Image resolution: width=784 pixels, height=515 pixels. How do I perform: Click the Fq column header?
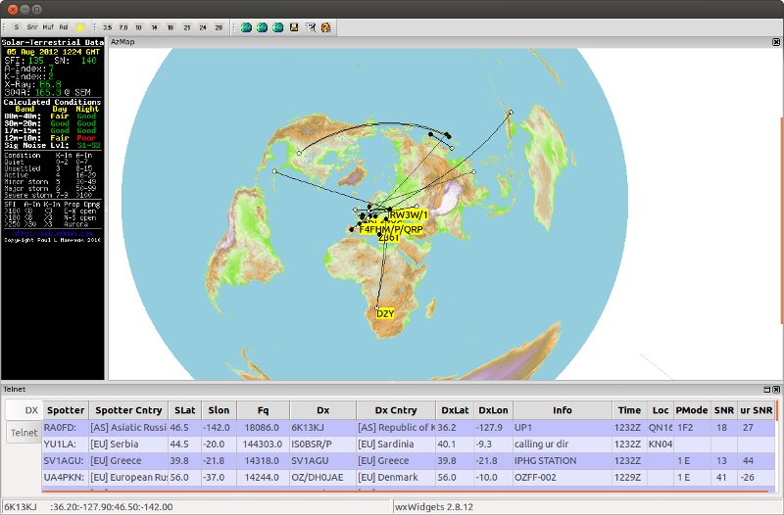(x=263, y=410)
